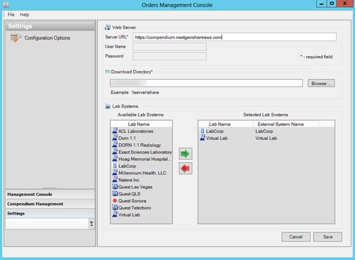This screenshot has height=260, width=355.
Task: Switch to Compendium Management pane
Action: [x=50, y=204]
